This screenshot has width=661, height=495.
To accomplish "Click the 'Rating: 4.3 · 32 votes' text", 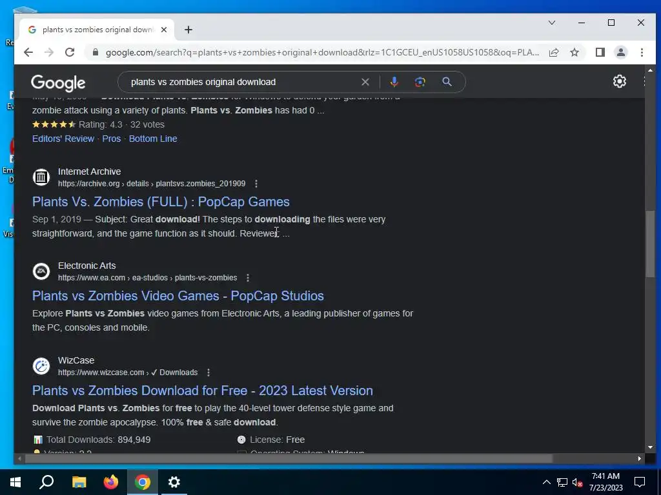I will [121, 124].
